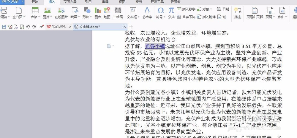Apply Drop Cap (首字下沉)
297x138 pixels.
tap(186, 17)
